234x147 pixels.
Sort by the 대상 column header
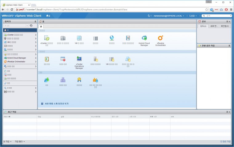[48, 117]
